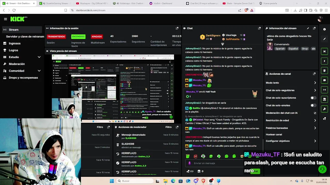Click the three-dots cluster icon in right sidebar
The width and height of the screenshot is (330, 185).
(x=325, y=118)
